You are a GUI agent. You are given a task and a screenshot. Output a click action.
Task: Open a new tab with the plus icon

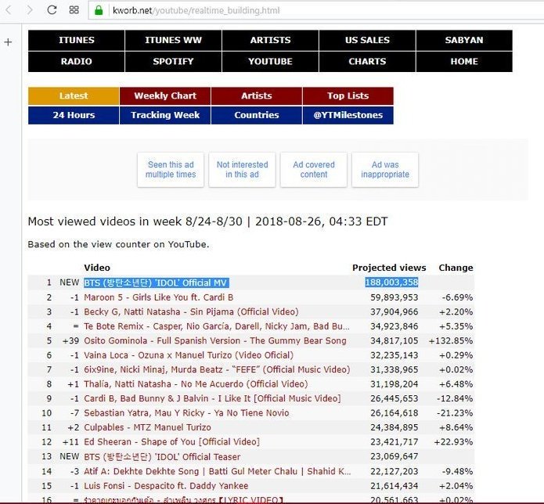(8, 42)
